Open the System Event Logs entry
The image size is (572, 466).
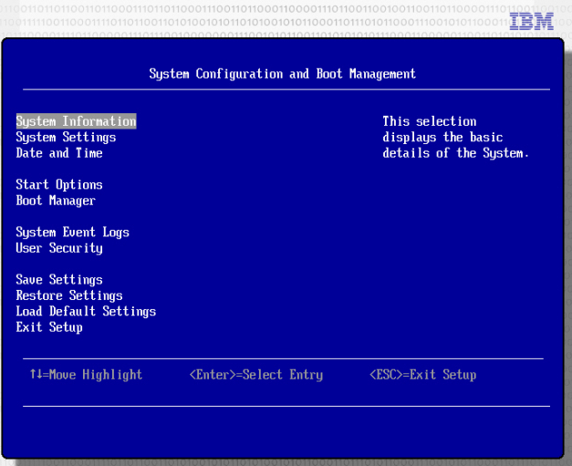coord(73,233)
